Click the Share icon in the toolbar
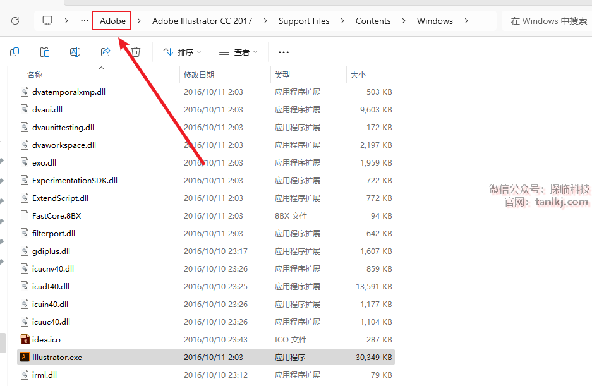 106,52
